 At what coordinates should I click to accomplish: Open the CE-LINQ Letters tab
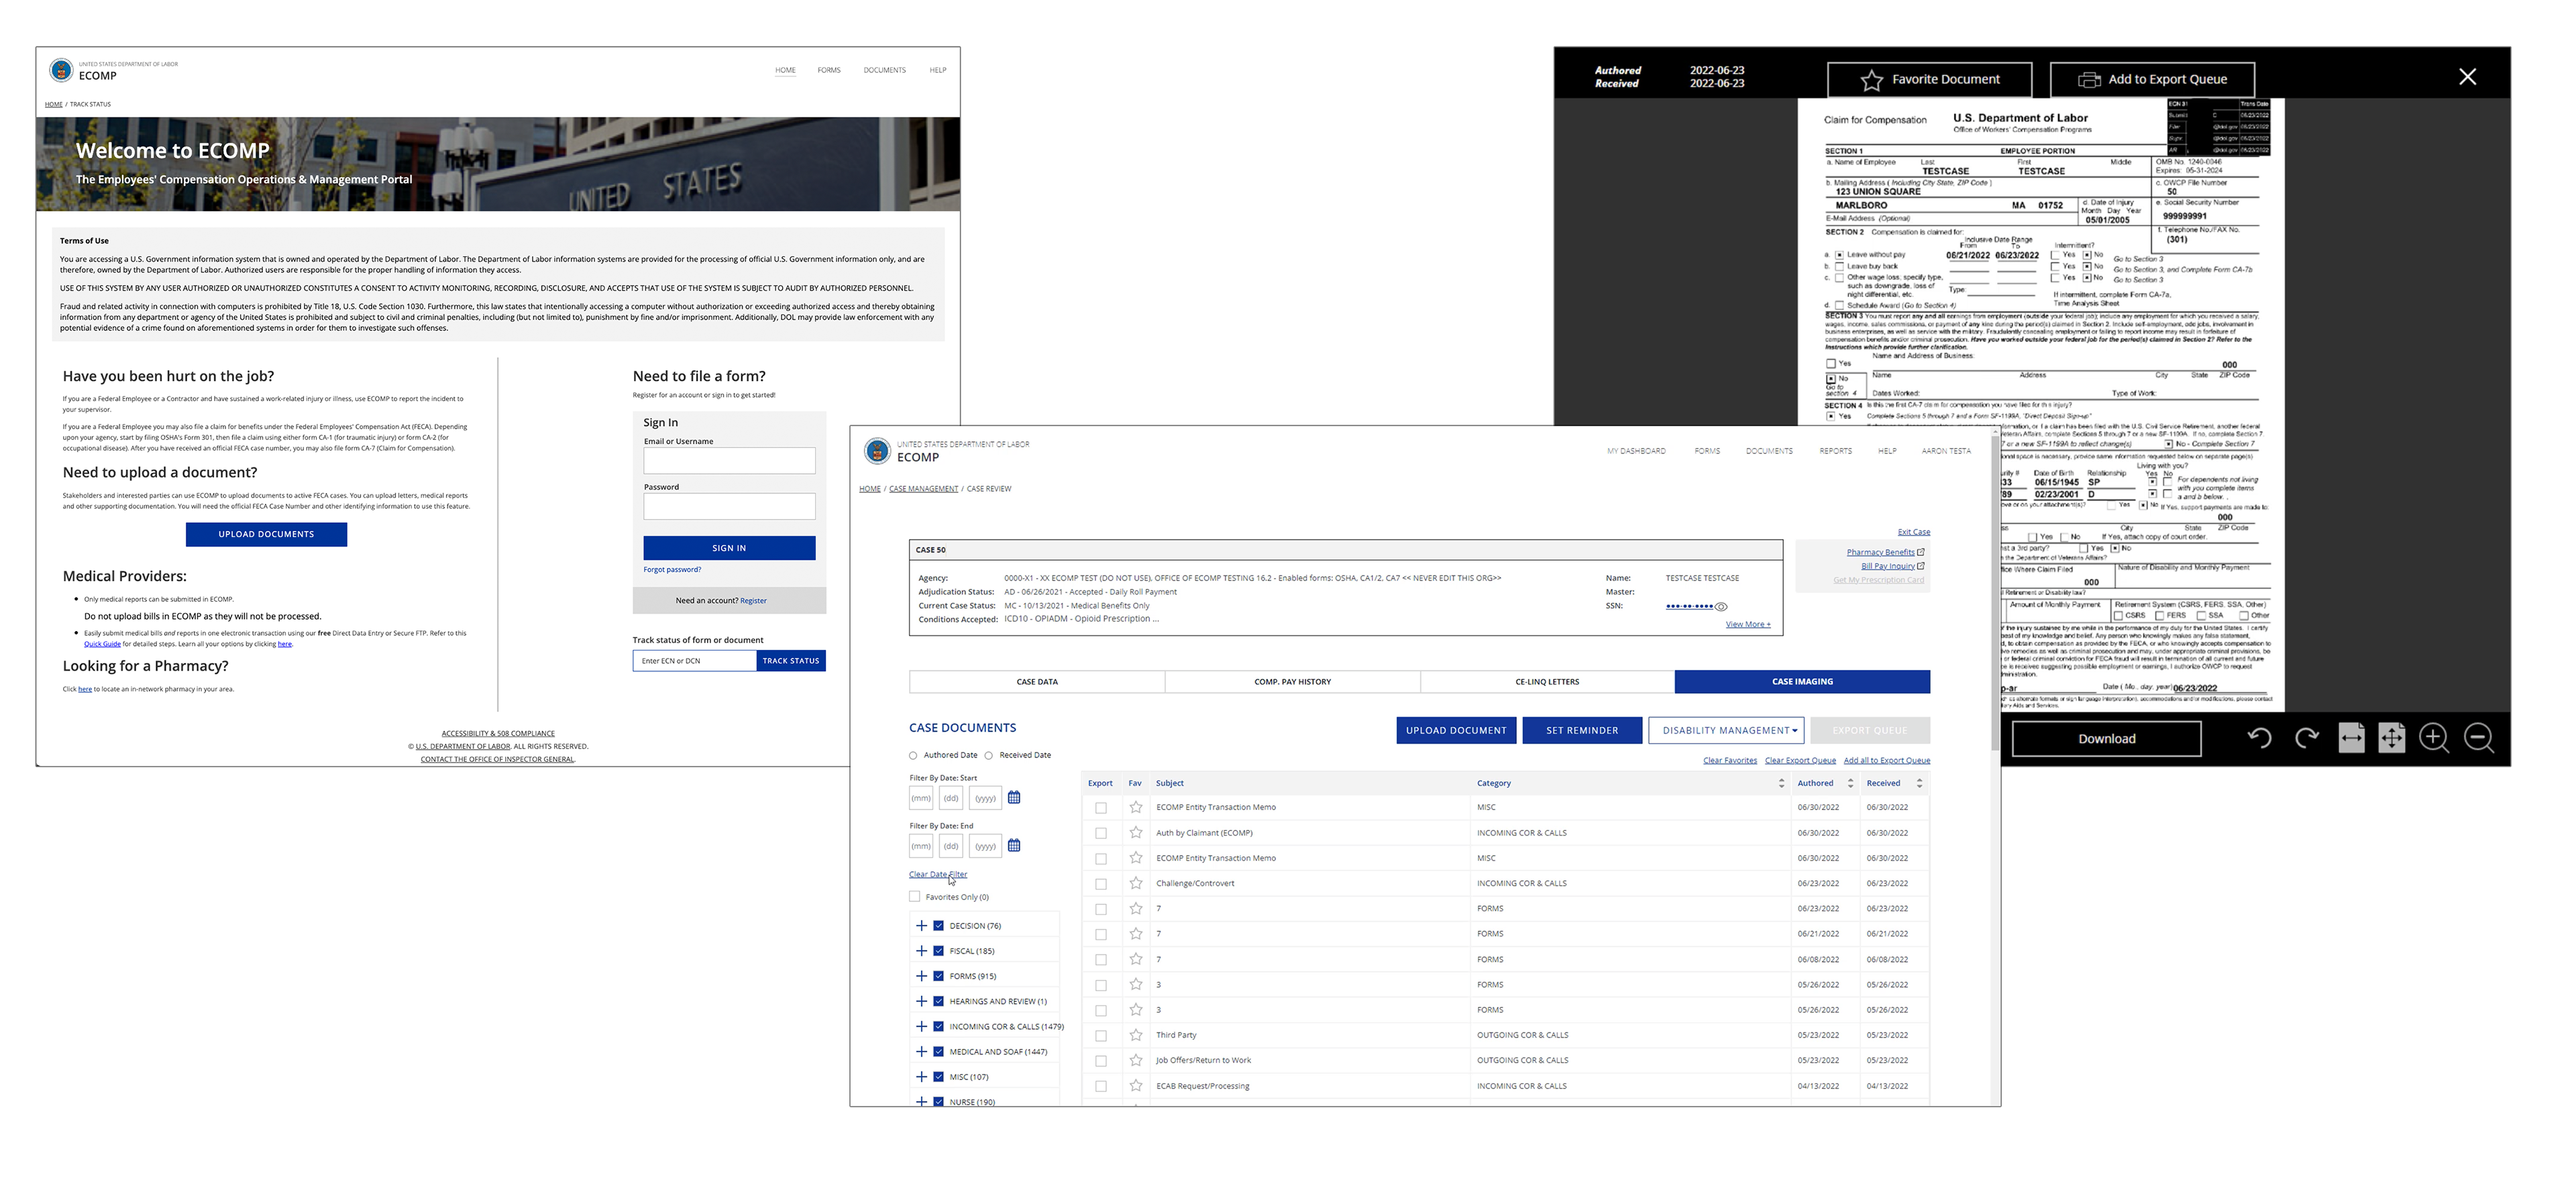1547,682
